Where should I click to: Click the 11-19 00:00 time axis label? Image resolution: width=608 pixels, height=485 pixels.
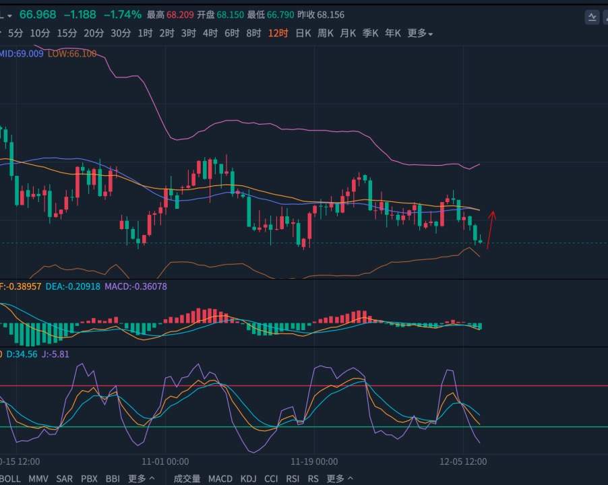pyautogui.click(x=314, y=461)
